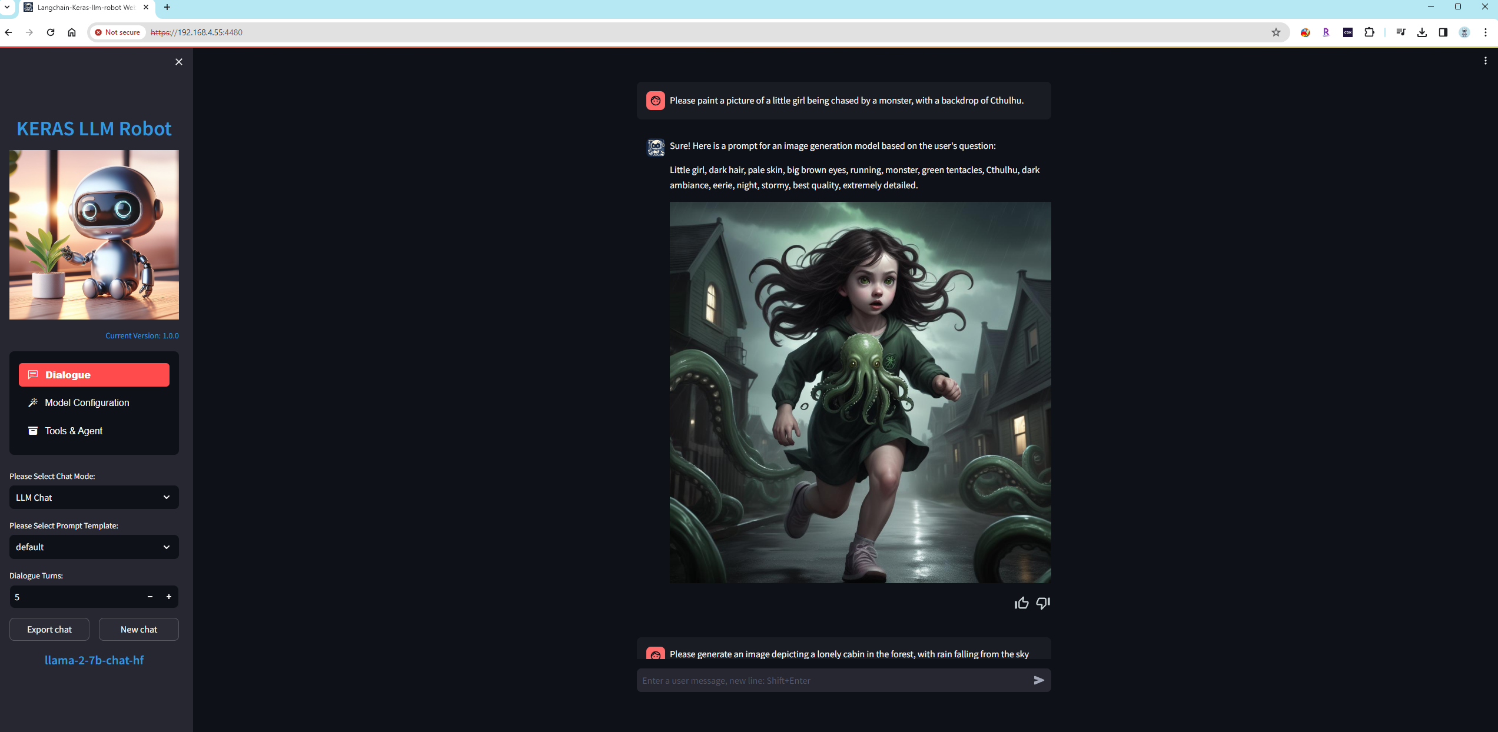The width and height of the screenshot is (1498, 732).
Task: Toggle browser side panel icon
Action: [1443, 32]
